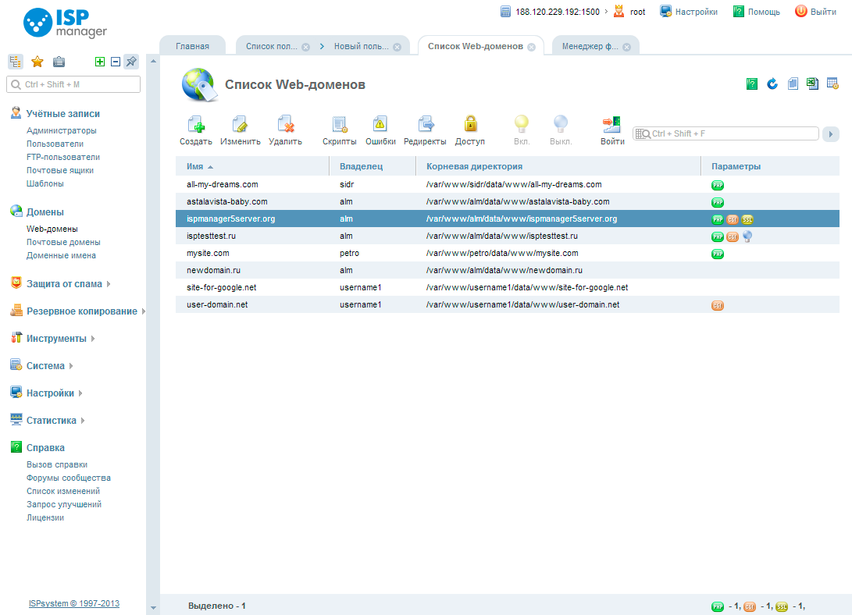852x615 pixels.
Task: Switch to the Новый поль... tab
Action: [362, 46]
